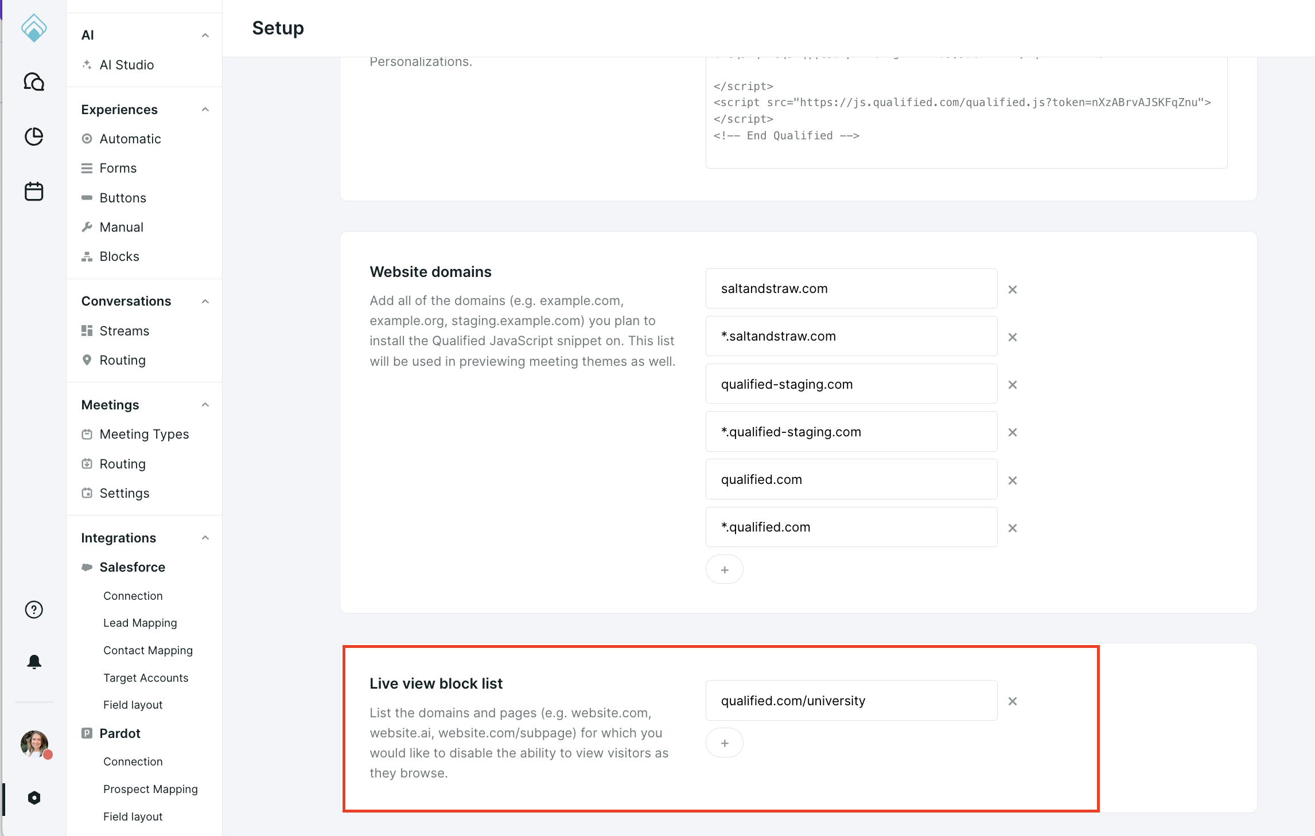Remove the *.qualified.com domain
This screenshot has height=836, width=1315.
tap(1013, 528)
